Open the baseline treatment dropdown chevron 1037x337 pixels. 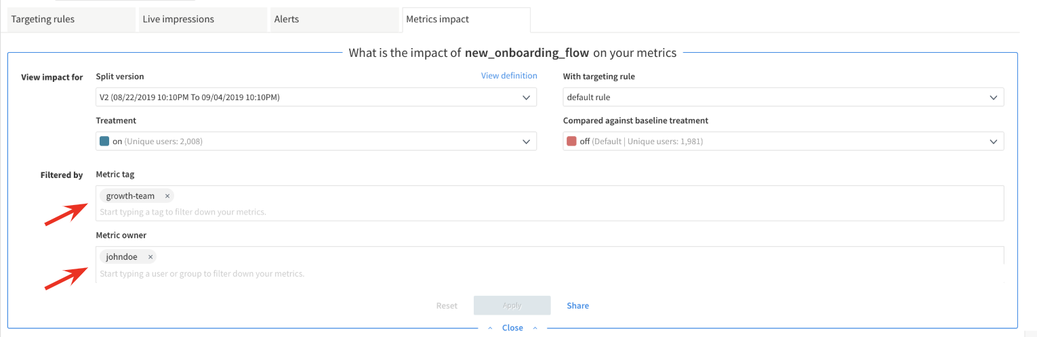(994, 141)
